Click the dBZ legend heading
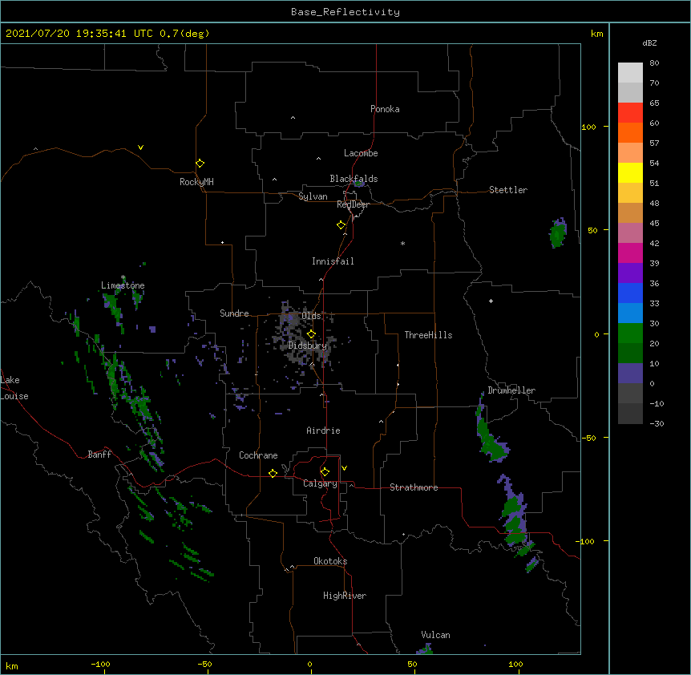The height and width of the screenshot is (675, 691). pyautogui.click(x=649, y=42)
